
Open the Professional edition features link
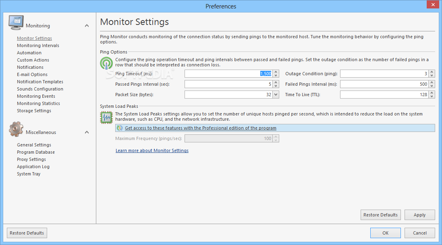(x=200, y=128)
